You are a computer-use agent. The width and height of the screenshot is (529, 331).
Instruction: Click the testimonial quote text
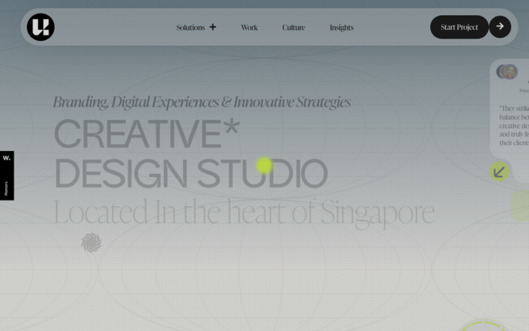pyautogui.click(x=514, y=125)
